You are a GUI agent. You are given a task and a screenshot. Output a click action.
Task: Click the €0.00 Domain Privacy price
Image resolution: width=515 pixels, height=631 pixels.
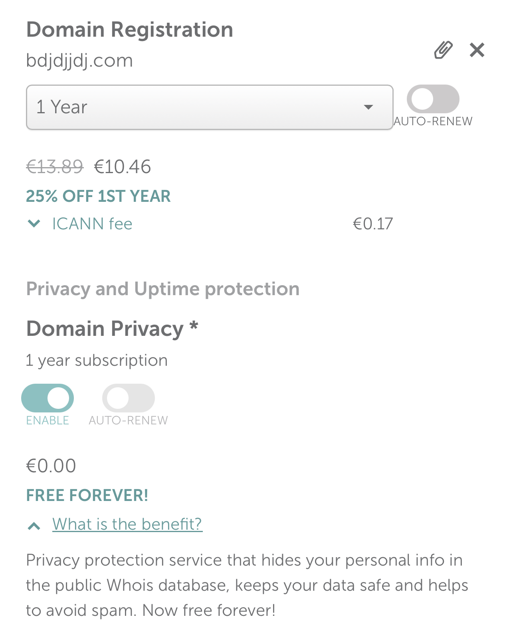click(x=51, y=466)
